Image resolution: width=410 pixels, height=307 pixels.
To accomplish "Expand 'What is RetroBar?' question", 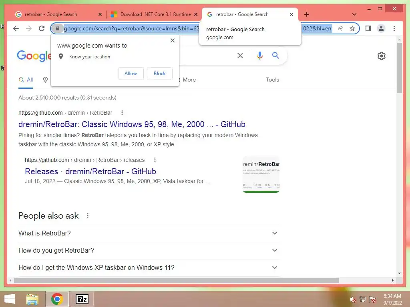I will pos(149,233).
